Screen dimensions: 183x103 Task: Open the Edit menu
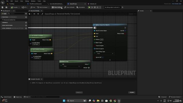pos(11,1)
